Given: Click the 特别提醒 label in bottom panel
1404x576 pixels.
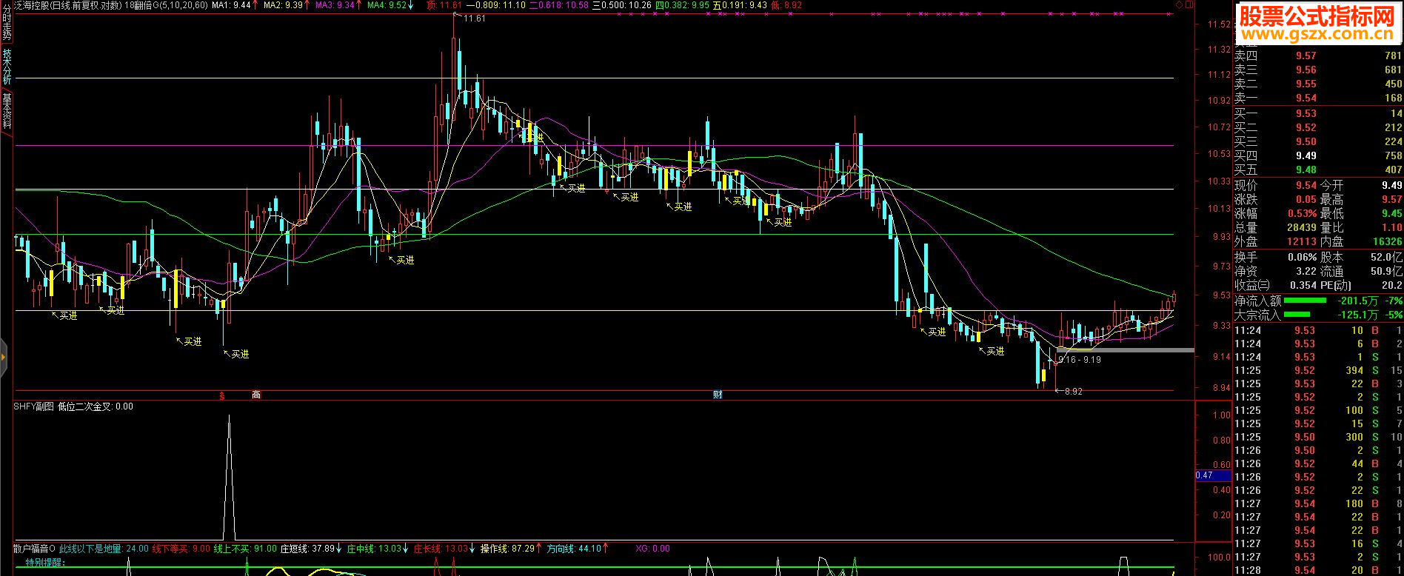Looking at the screenshot, I should (x=45, y=563).
